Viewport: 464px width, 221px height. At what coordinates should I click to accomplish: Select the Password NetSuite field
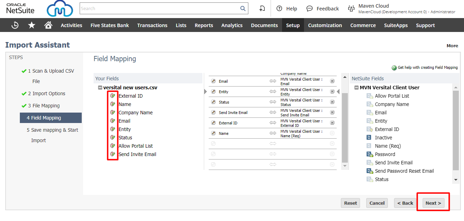click(385, 154)
